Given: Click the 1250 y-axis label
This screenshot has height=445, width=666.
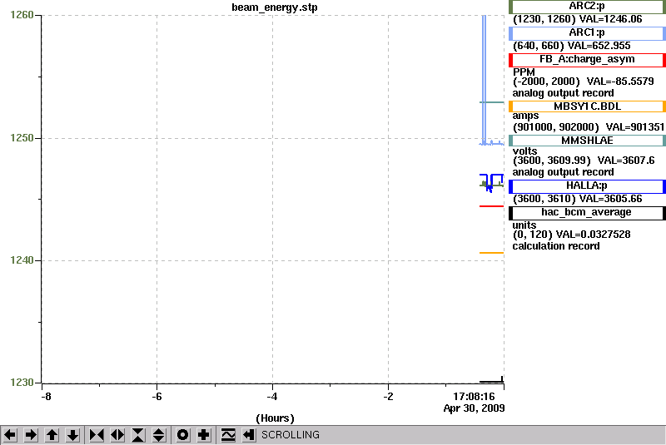Looking at the screenshot, I should click(22, 138).
